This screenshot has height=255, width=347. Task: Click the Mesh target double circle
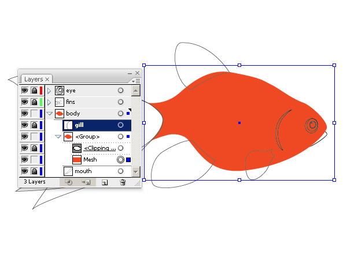coord(120,159)
